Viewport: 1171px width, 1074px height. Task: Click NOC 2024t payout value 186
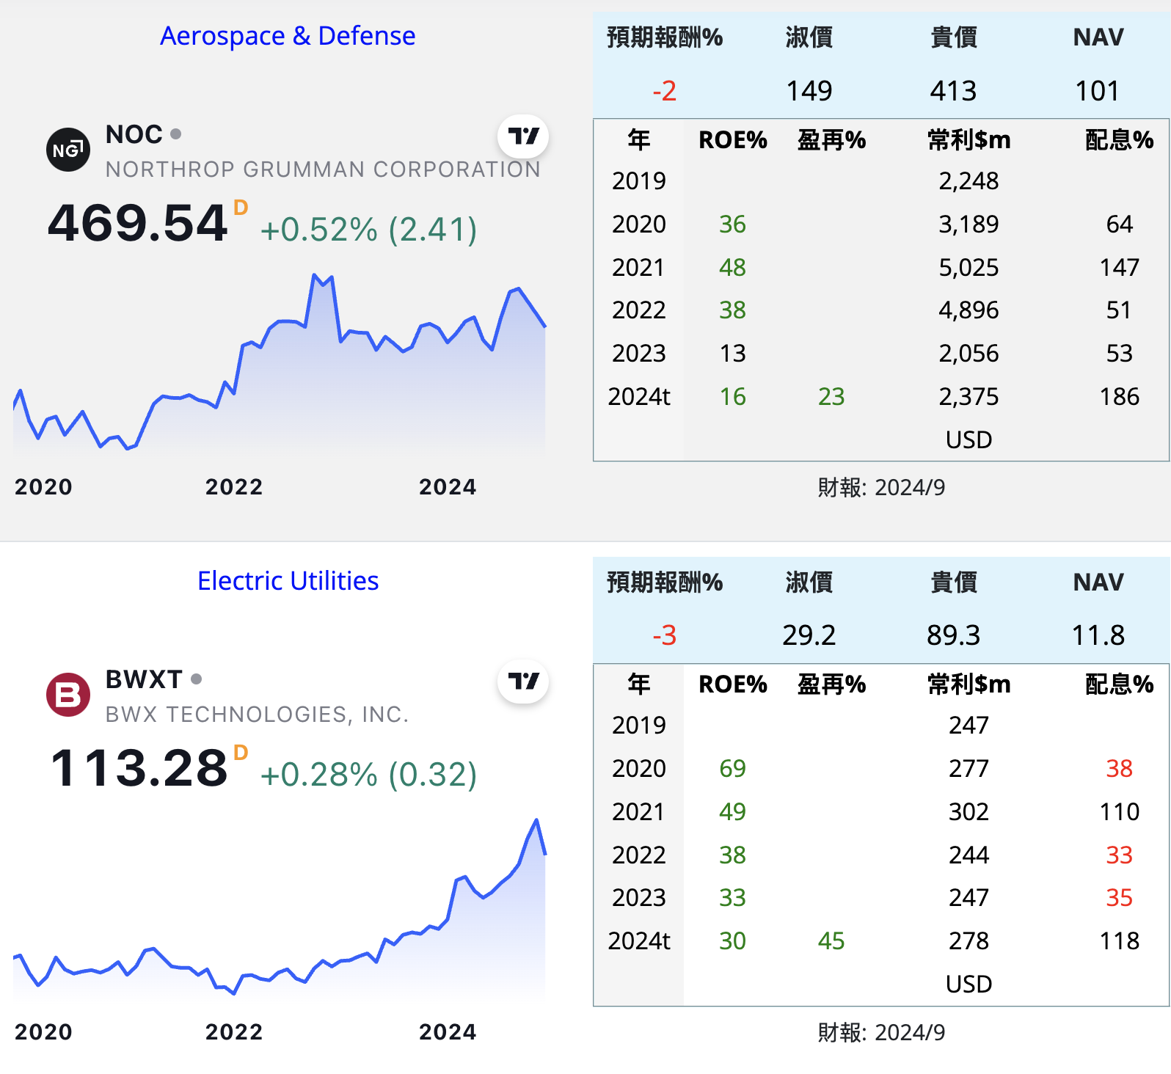tap(1120, 396)
